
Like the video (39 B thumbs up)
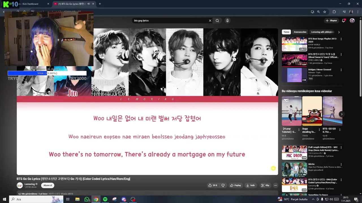tap(213, 185)
